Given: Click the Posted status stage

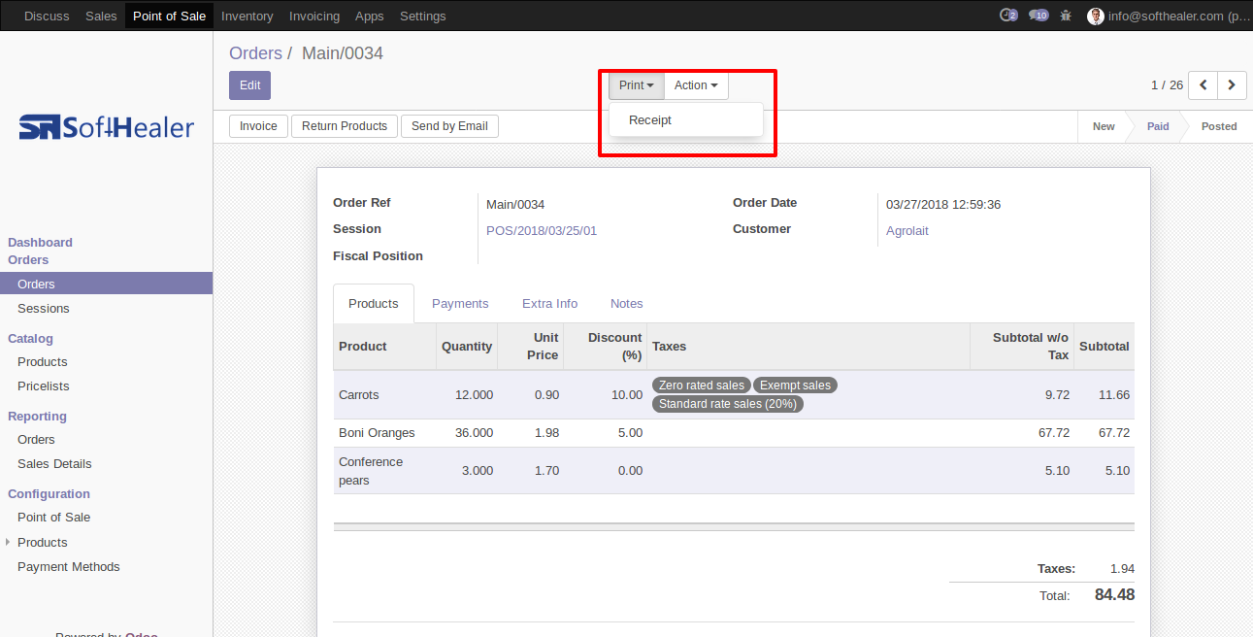Looking at the screenshot, I should 1219,126.
